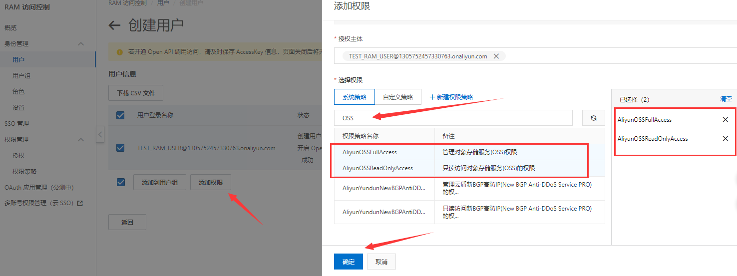Screen dimensions: 737x276
Task: Click 下载 CSV 文件 button
Action: pyautogui.click(x=136, y=93)
